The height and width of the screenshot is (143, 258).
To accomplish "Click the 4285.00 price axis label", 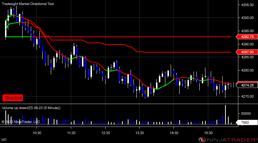I will coord(247,57).
